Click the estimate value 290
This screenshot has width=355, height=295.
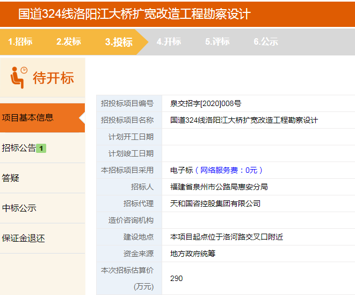(x=176, y=278)
